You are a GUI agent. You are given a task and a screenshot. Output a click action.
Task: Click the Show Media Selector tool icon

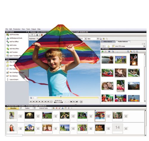tap(7, 62)
